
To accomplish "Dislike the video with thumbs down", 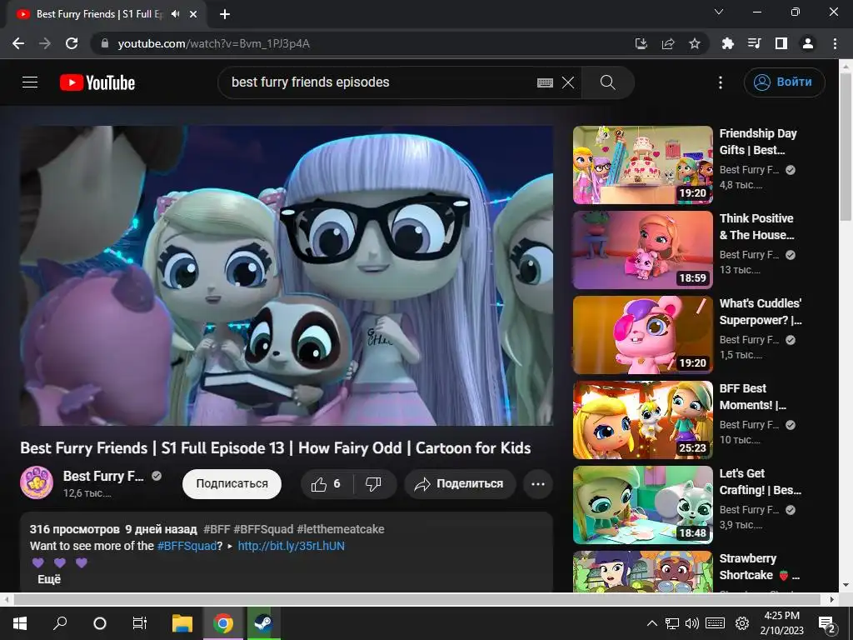I will point(373,484).
